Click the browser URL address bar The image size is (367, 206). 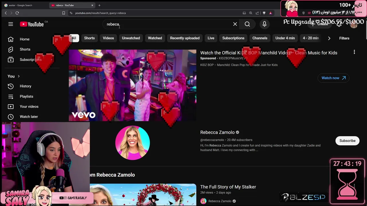(x=158, y=13)
